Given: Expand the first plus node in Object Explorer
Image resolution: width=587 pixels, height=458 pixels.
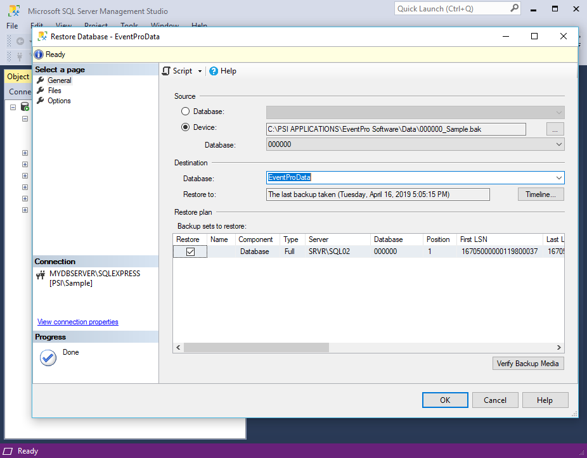Looking at the screenshot, I should (x=25, y=153).
